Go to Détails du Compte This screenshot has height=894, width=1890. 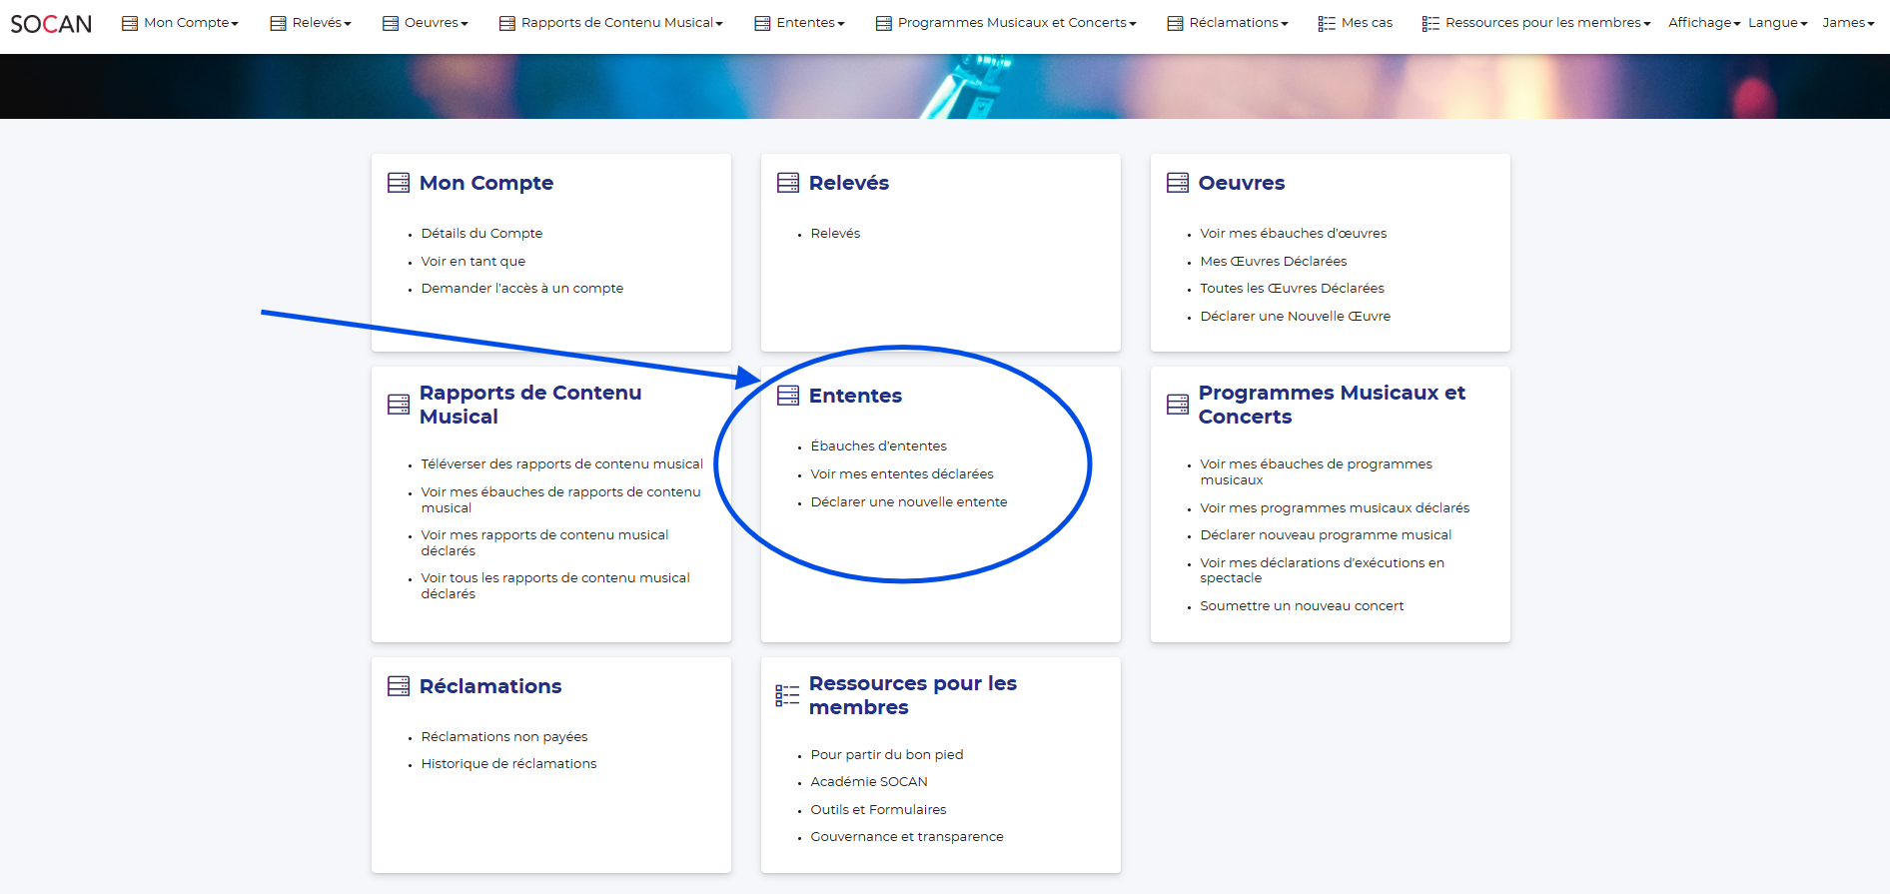(481, 234)
